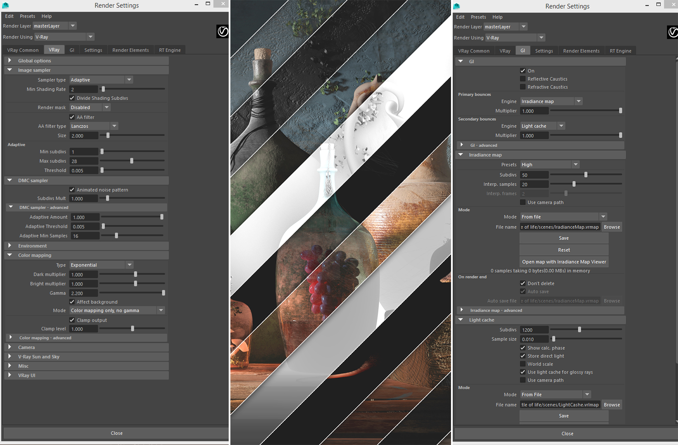Toggle Divide Shading Subdivs checkbox
Screen dimensions: 678x445
pyautogui.click(x=72, y=98)
